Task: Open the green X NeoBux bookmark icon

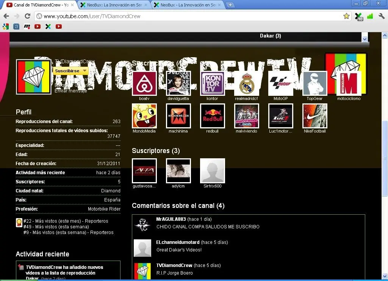Action: [x=48, y=27]
